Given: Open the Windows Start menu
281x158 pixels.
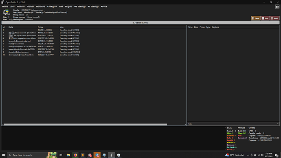Looking at the screenshot, I should (x=3, y=155).
